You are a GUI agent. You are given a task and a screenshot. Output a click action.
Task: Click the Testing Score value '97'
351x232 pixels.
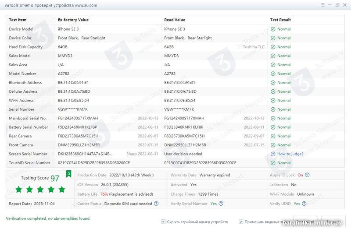55,178
